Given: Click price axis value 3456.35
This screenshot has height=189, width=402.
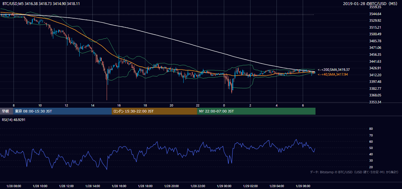Looking at the screenshot, I should coord(375,54).
